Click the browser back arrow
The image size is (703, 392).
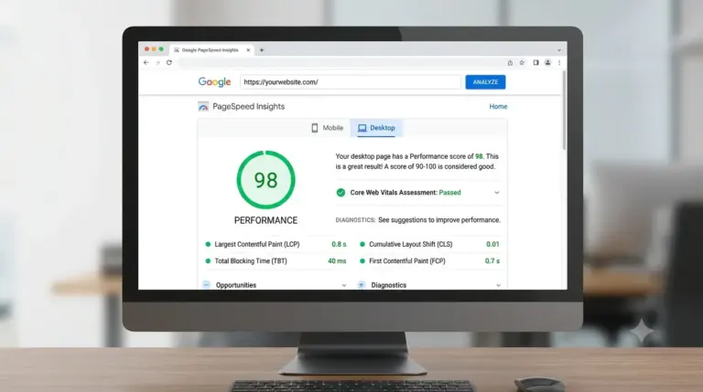click(146, 63)
